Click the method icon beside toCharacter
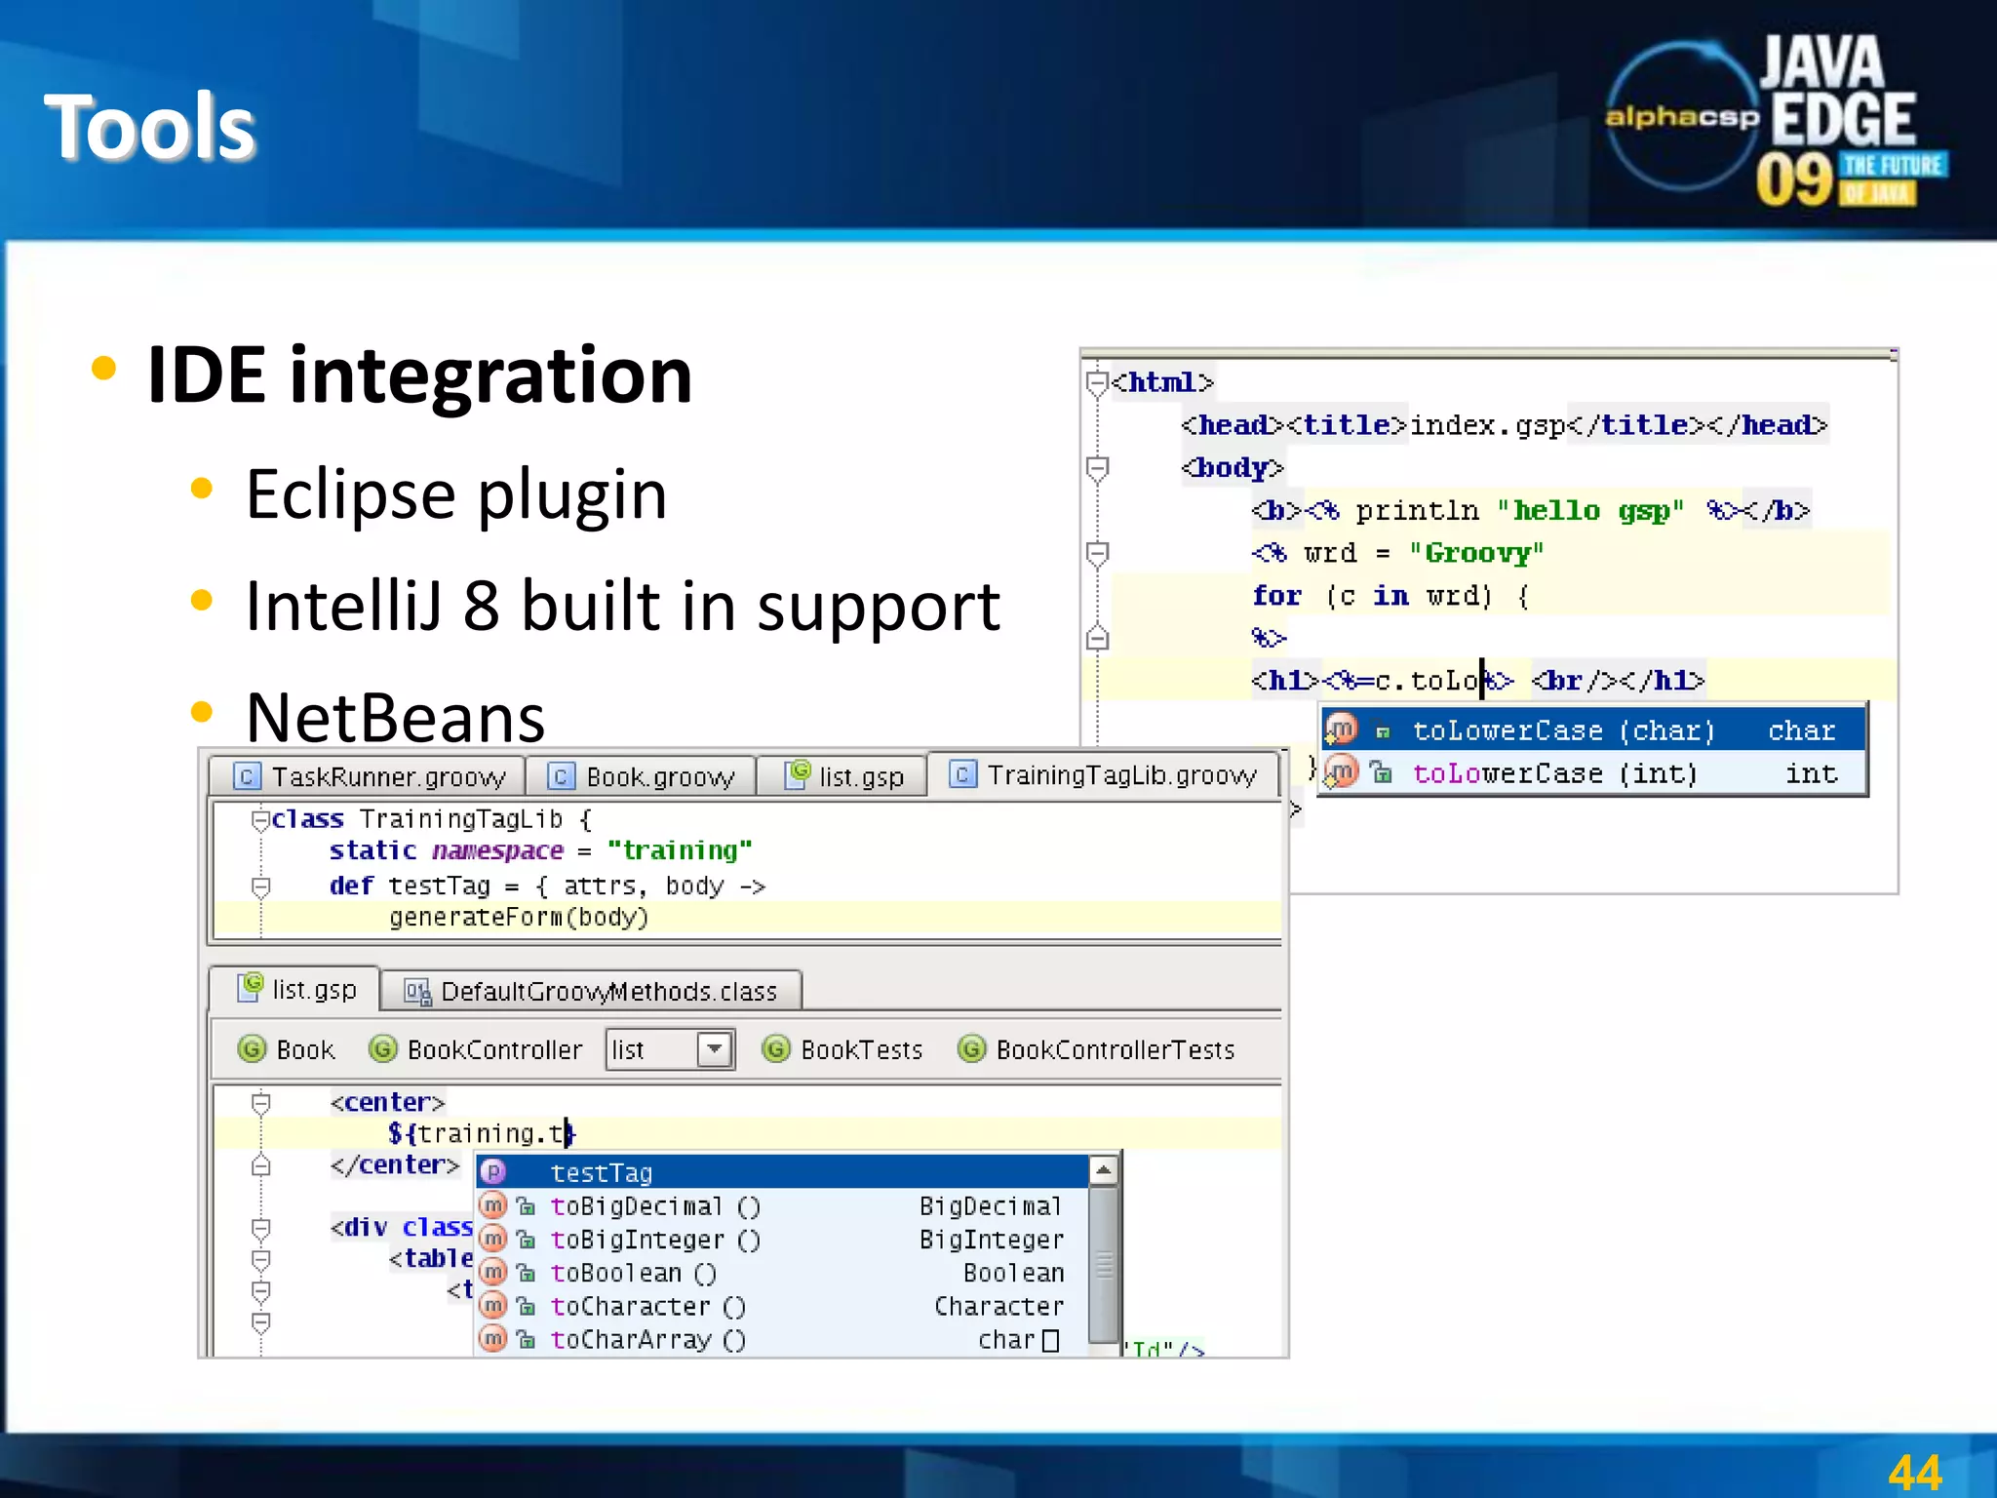Image resolution: width=1997 pixels, height=1498 pixels. click(x=494, y=1305)
